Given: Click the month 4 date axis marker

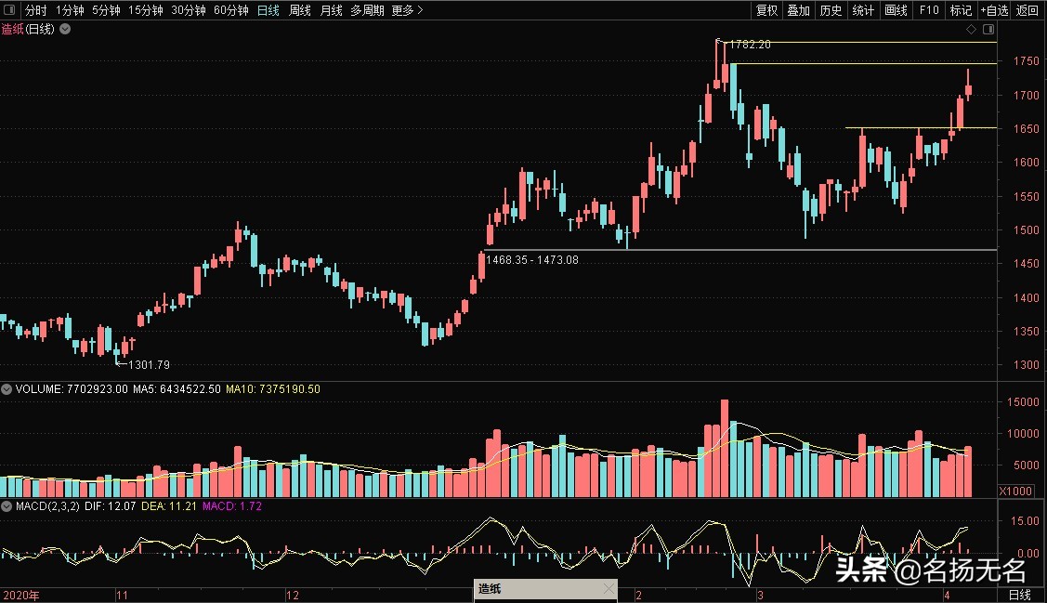Looking at the screenshot, I should click(x=946, y=595).
